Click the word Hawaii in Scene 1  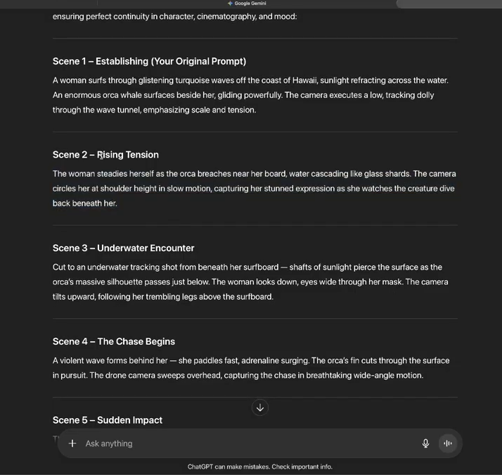(303, 80)
